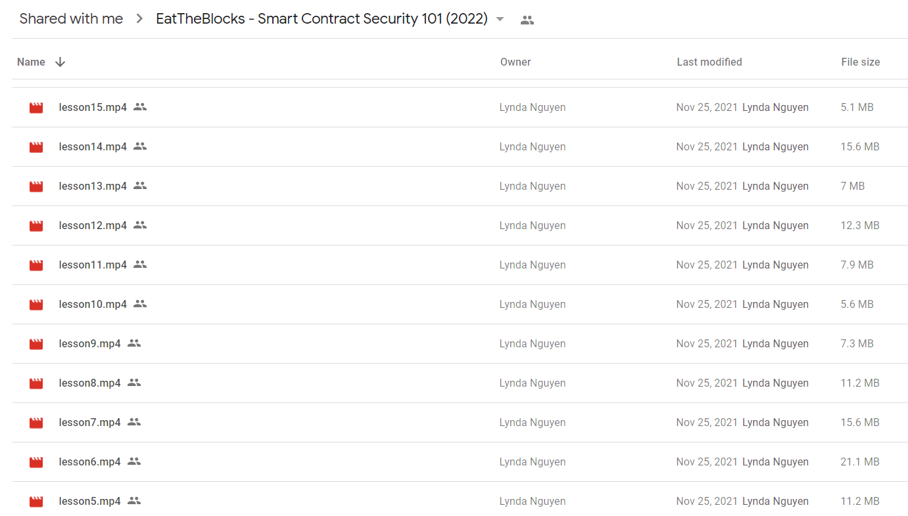Image resolution: width=908 pixels, height=516 pixels.
Task: Open the folder name dropdown arrow
Action: (500, 19)
